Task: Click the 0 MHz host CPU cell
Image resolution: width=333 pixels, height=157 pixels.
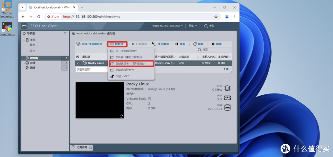Action: (x=206, y=63)
